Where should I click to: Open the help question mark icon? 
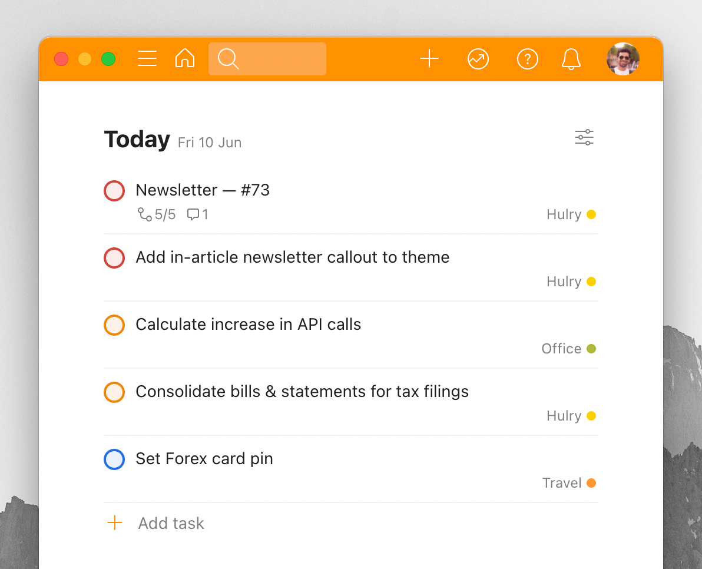[527, 59]
